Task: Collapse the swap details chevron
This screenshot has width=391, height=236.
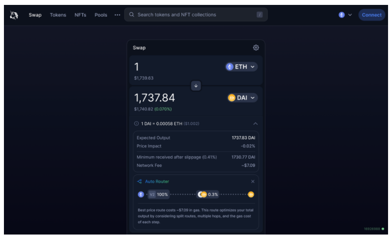Action: tap(255, 124)
